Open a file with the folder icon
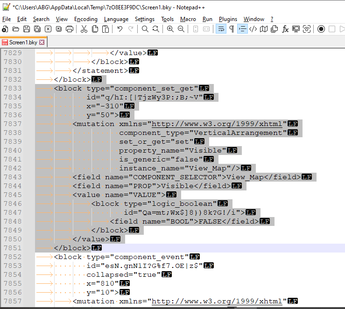345x309 pixels. coord(15,29)
